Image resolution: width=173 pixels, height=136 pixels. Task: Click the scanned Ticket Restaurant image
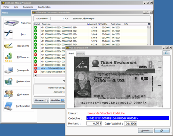(x=119, y=82)
